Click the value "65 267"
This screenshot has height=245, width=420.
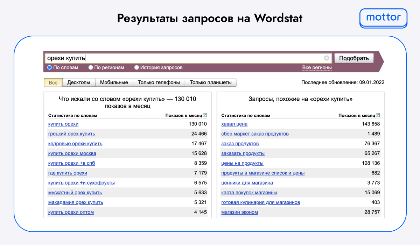coord(372,153)
